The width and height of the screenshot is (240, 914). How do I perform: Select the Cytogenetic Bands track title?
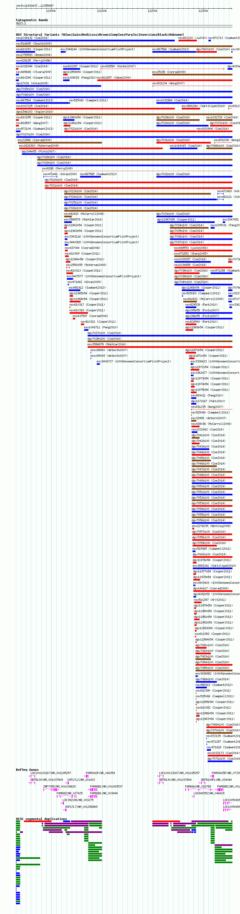32,20
